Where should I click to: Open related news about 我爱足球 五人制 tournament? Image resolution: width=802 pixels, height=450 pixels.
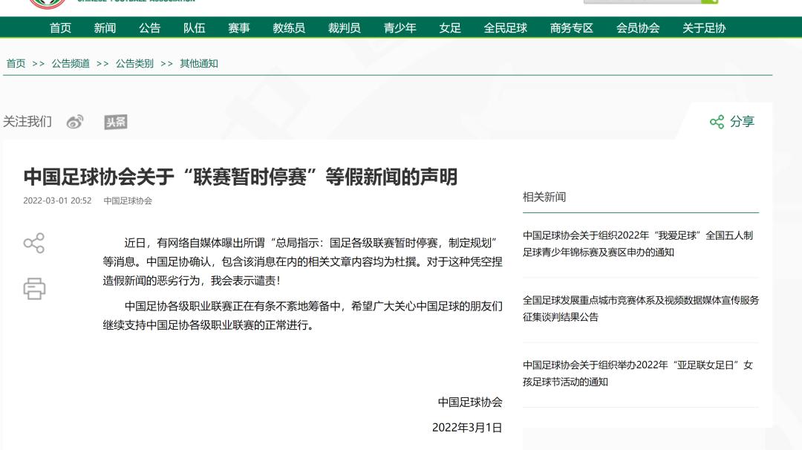pos(638,244)
